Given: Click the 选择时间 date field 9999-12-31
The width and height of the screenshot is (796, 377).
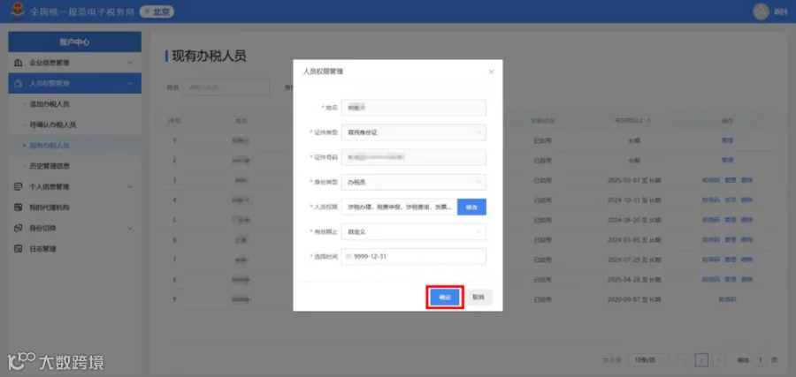Looking at the screenshot, I should pyautogui.click(x=414, y=256).
